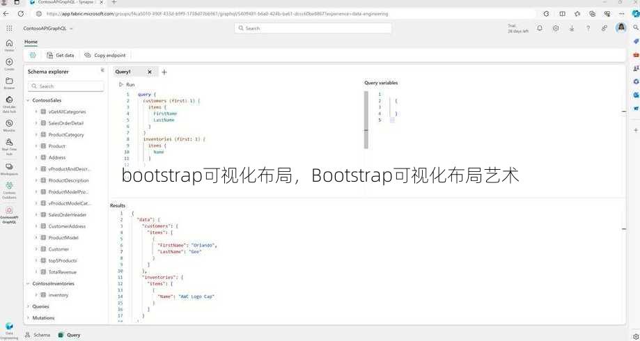Screen dimensions: 640x341
Task: Add a new query tab
Action: pyautogui.click(x=164, y=72)
